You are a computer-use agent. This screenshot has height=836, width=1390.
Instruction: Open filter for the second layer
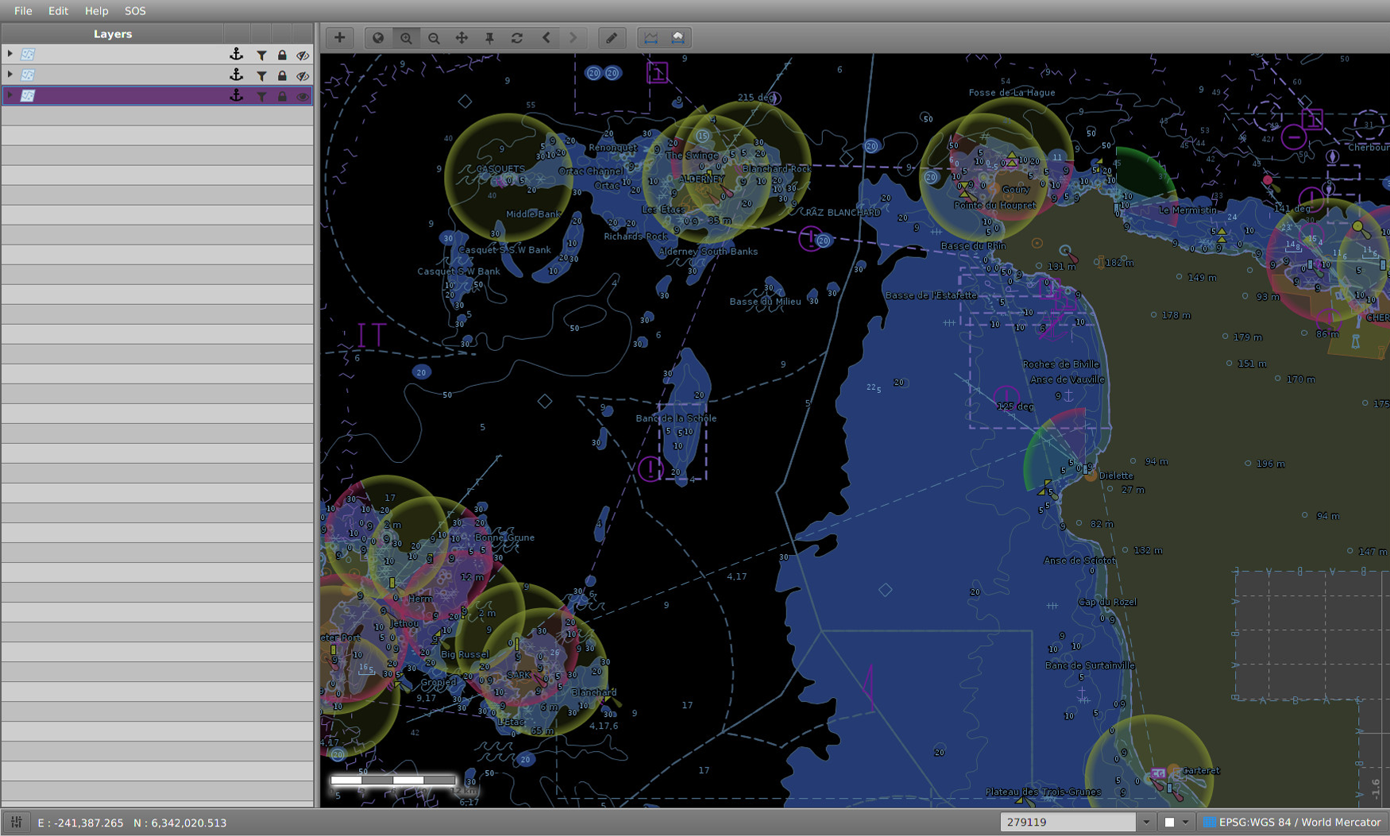(261, 75)
